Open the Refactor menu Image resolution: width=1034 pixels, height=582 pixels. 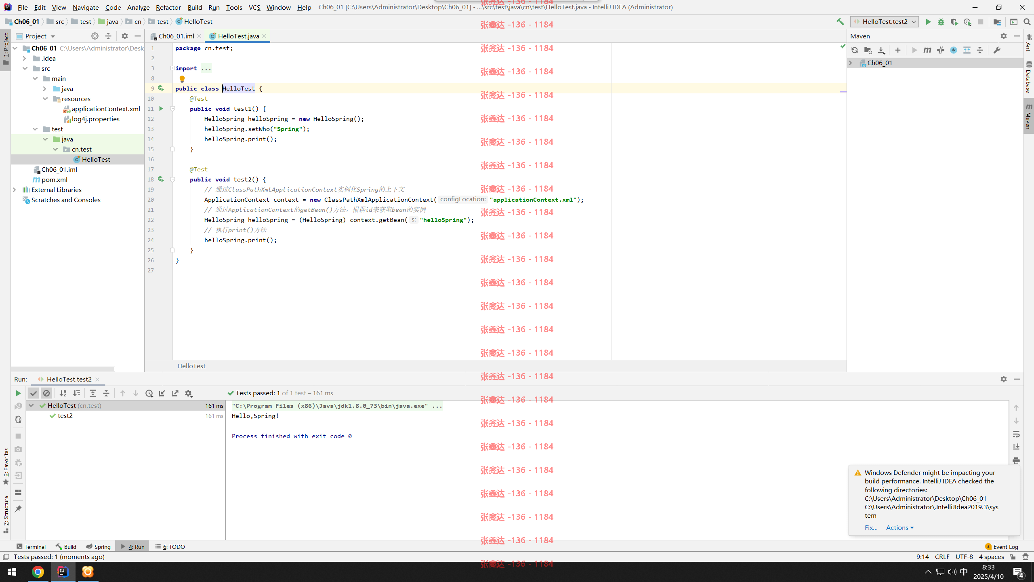point(168,7)
